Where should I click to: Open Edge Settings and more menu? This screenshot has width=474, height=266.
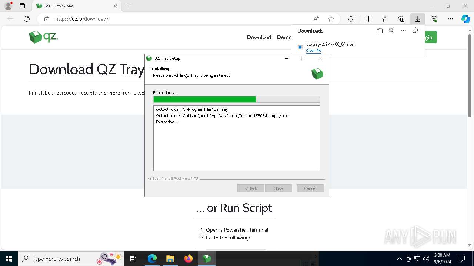point(450,19)
